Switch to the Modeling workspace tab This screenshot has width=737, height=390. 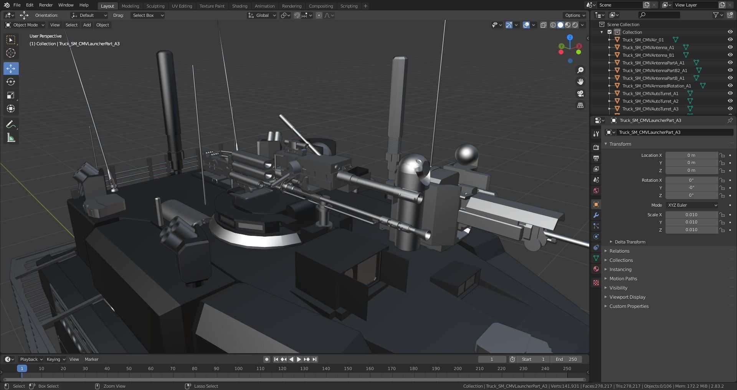click(x=130, y=6)
